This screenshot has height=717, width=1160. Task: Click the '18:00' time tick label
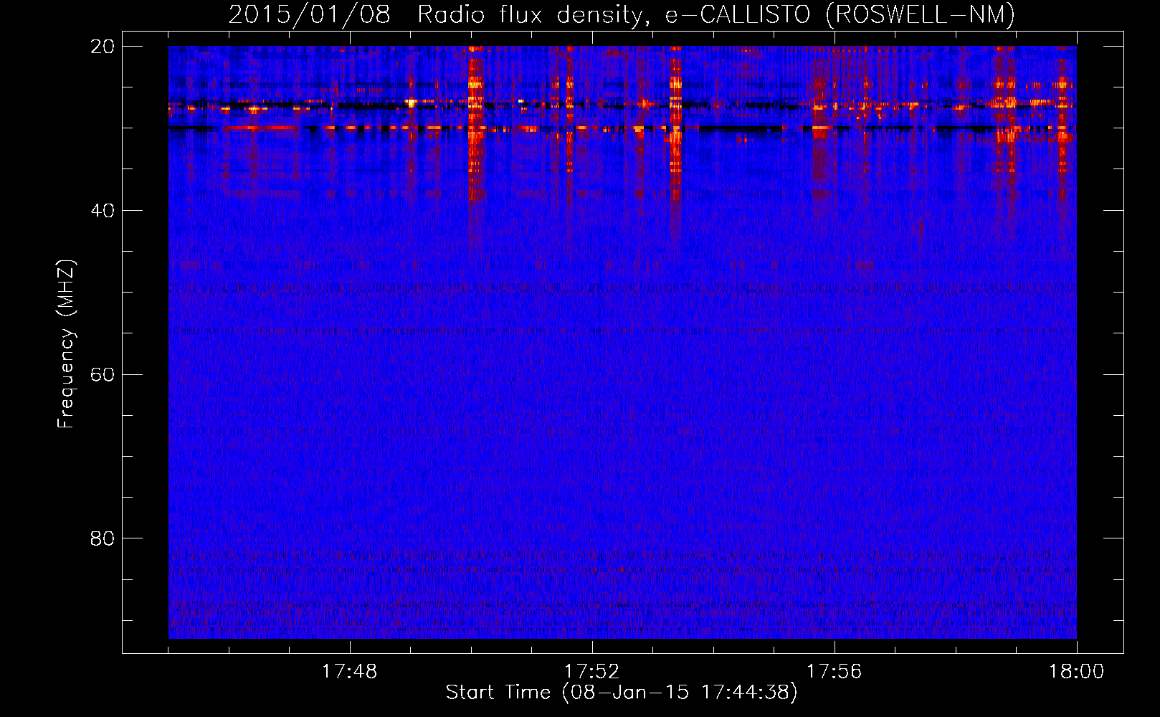pyautogui.click(x=1076, y=672)
